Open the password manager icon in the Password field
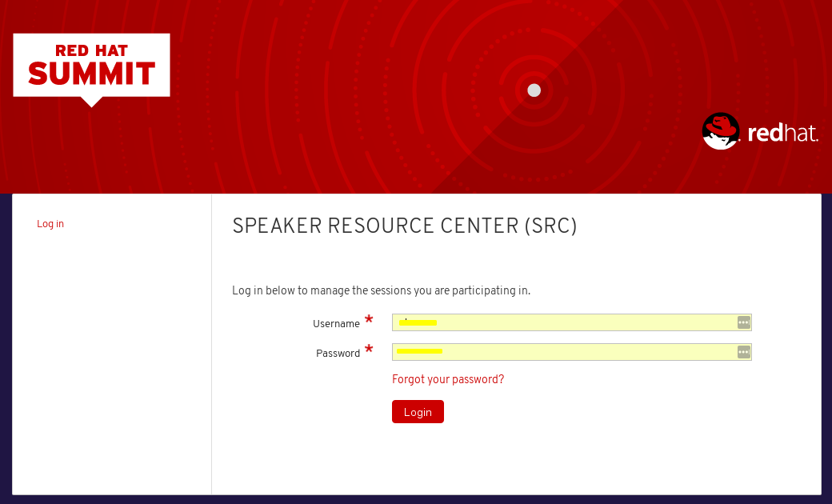This screenshot has width=832, height=504. 743,352
